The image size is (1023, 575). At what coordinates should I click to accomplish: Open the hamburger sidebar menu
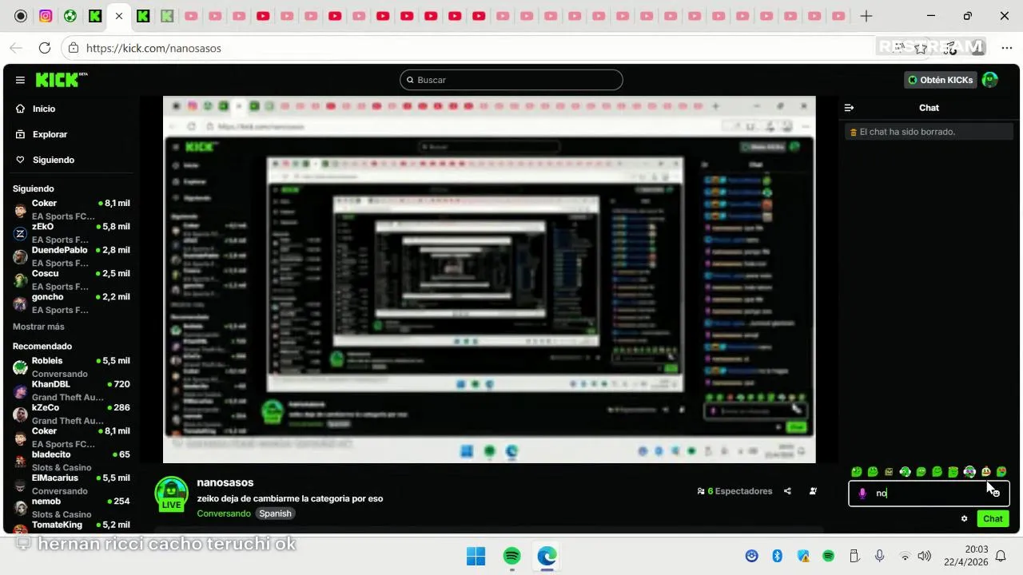[20, 80]
